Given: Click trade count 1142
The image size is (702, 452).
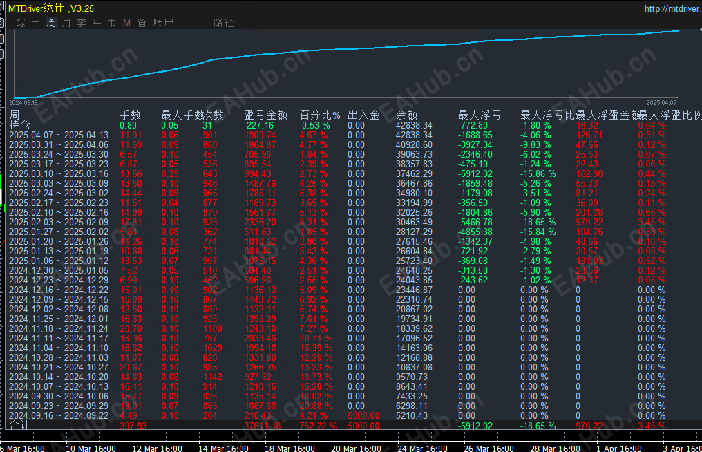Looking at the screenshot, I should (212, 377).
